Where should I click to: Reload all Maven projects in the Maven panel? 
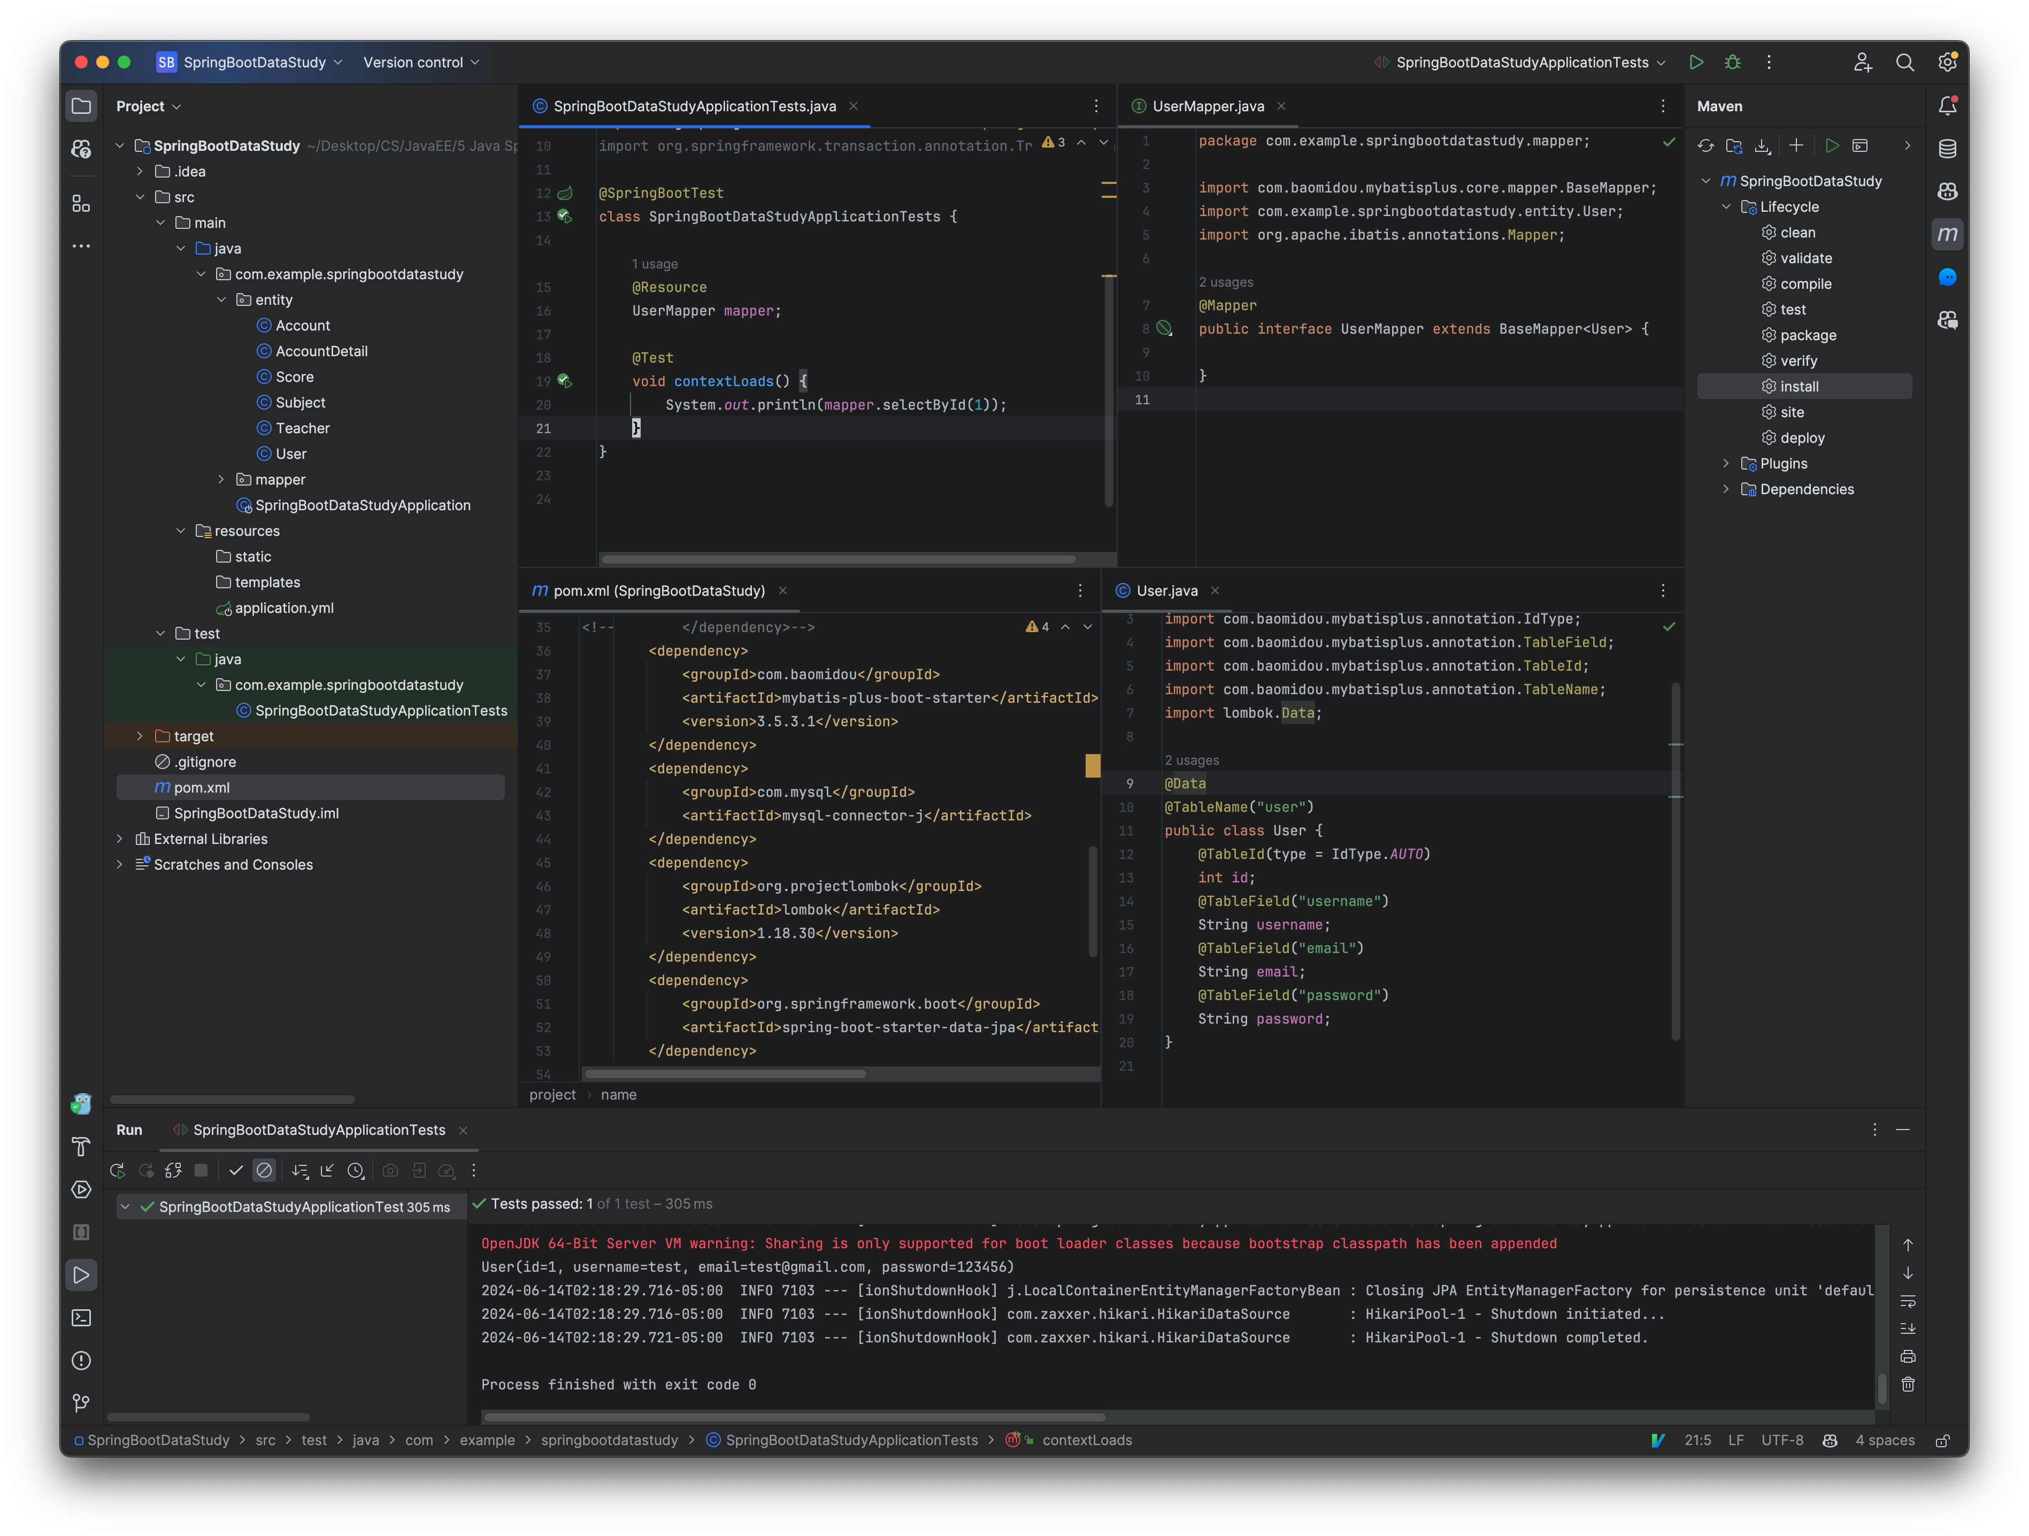click(x=1705, y=145)
